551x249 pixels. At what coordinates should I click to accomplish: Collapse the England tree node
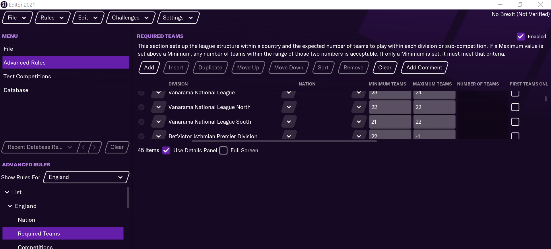pyautogui.click(x=10, y=206)
